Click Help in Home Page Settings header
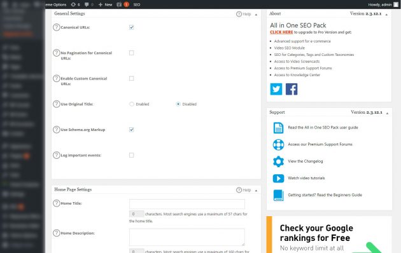 tap(243, 190)
